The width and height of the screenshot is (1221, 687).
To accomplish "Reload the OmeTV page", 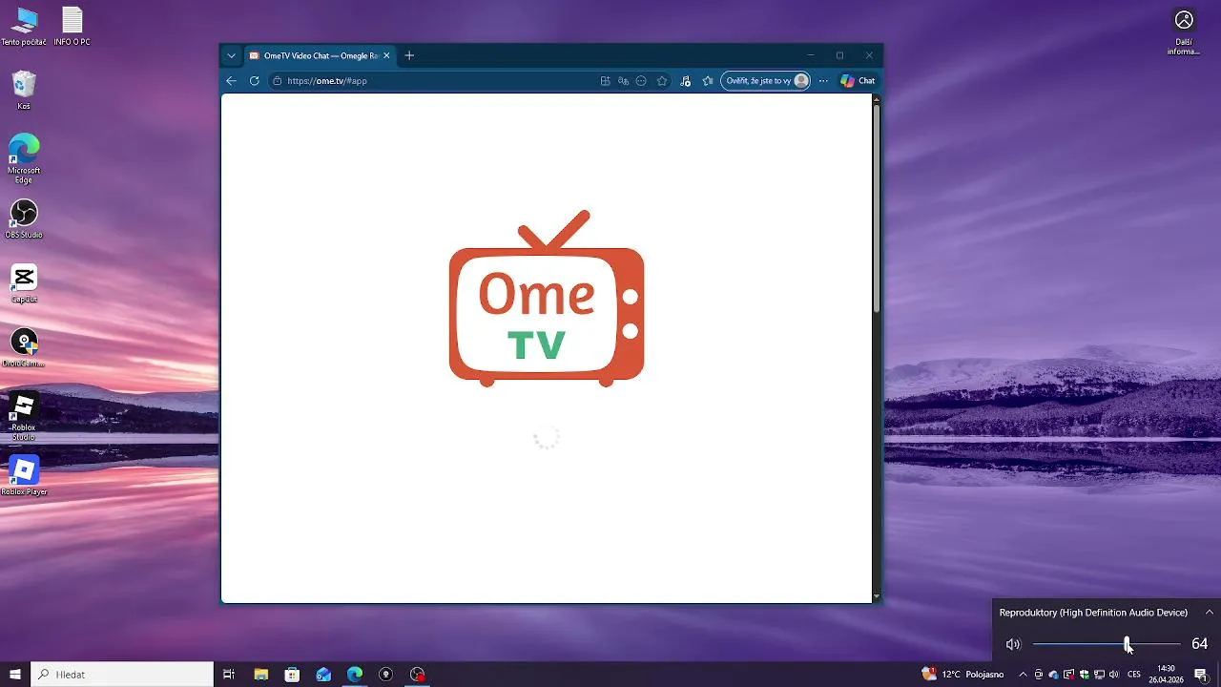I will (x=255, y=81).
